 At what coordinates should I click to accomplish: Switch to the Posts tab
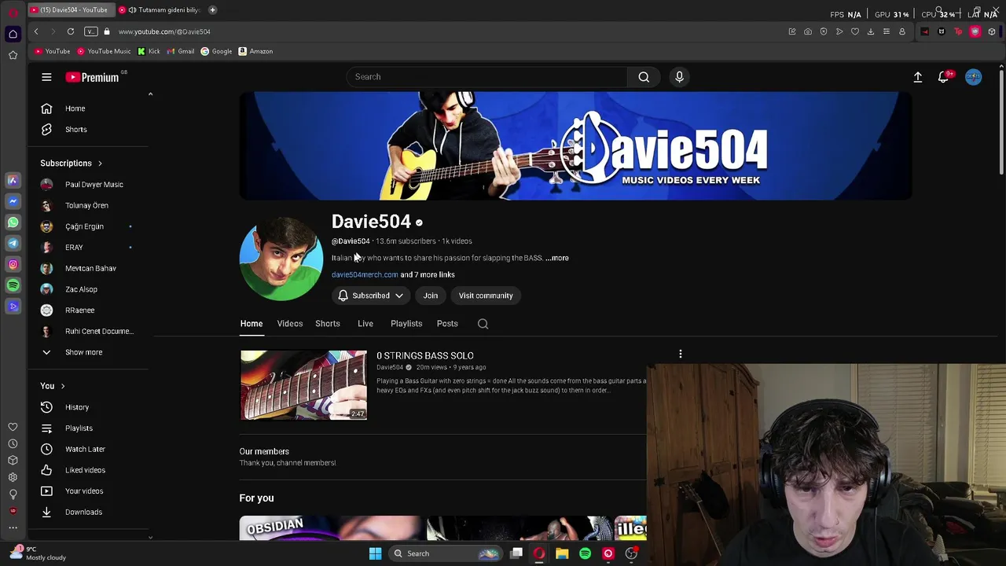click(447, 324)
